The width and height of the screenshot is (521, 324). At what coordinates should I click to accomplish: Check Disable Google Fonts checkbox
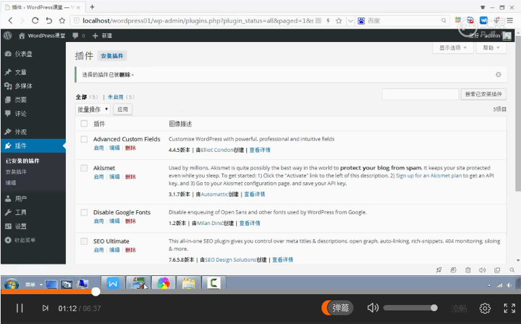pyautogui.click(x=84, y=212)
